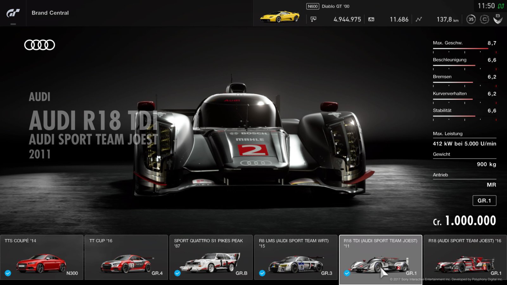Click the Audi four-rings logo
This screenshot has width=507, height=285.
40,45
